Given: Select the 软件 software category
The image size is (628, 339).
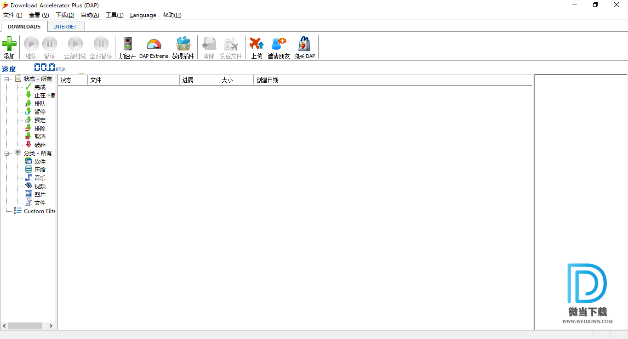Looking at the screenshot, I should tap(40, 162).
